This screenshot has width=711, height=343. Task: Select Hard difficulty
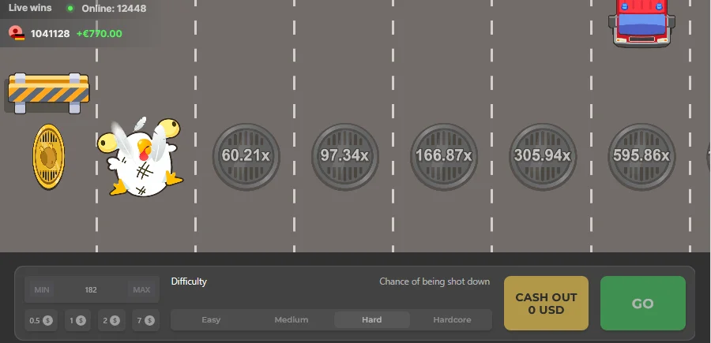click(372, 320)
